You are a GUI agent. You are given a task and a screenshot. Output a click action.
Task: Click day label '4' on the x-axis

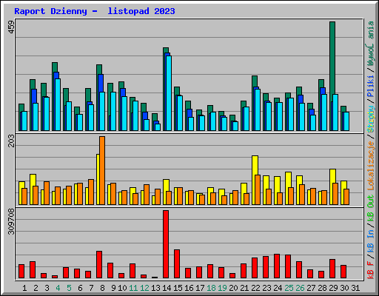[x=58, y=288]
